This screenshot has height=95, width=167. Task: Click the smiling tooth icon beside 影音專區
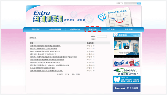115,35
